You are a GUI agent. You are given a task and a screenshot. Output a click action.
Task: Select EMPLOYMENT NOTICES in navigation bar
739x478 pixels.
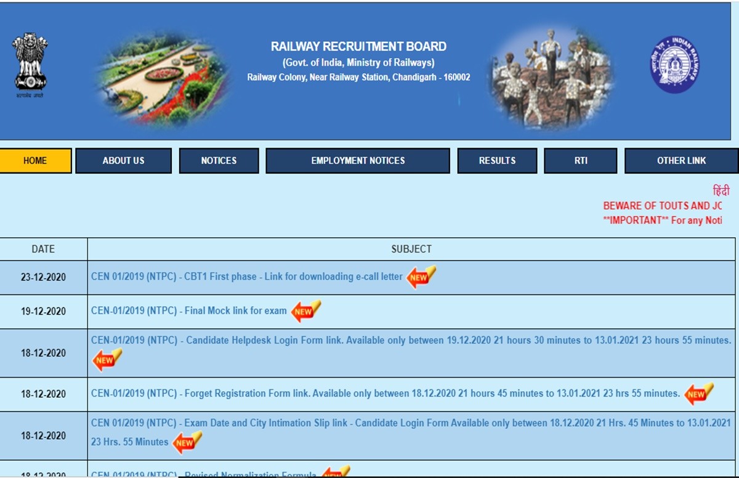[x=358, y=161]
